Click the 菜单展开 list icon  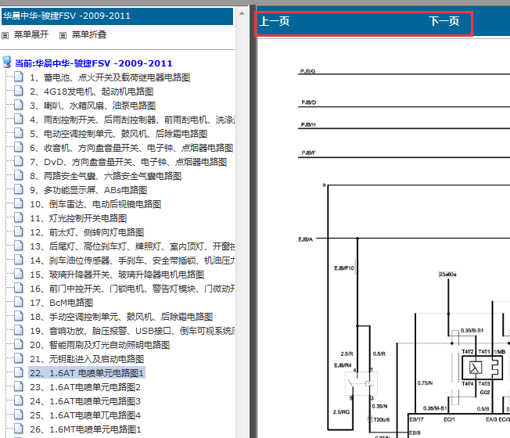click(x=5, y=35)
